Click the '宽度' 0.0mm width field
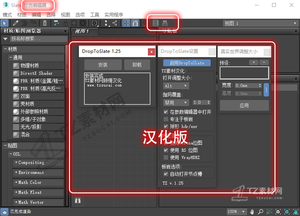Image resolution: width=300 pixels, height=216 pixels. (x=248, y=85)
